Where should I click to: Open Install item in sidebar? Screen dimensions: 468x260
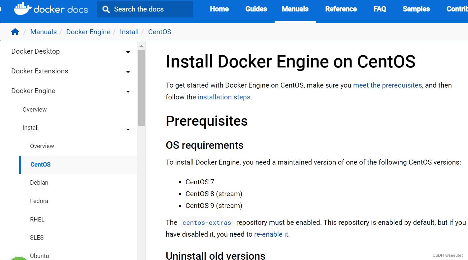[x=31, y=128]
